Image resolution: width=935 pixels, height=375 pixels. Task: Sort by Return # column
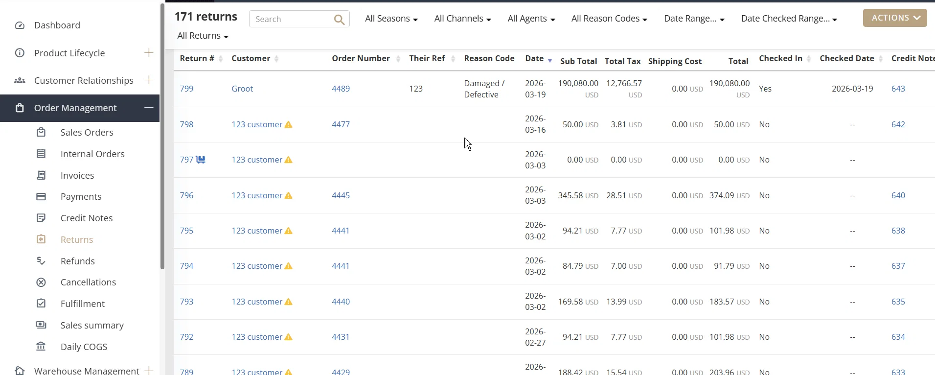pyautogui.click(x=201, y=59)
